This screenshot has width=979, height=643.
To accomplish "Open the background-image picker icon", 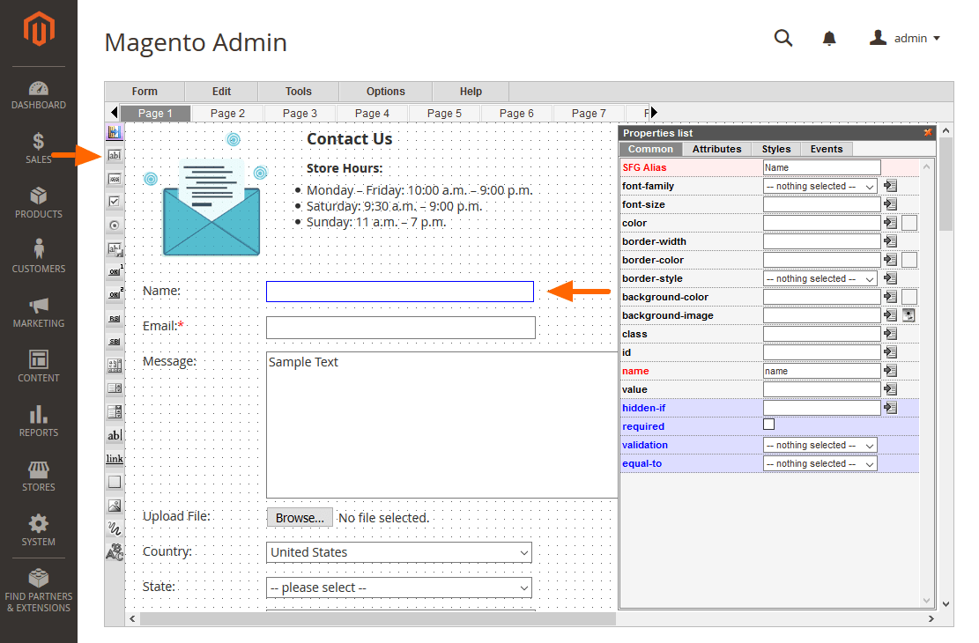I will (909, 315).
